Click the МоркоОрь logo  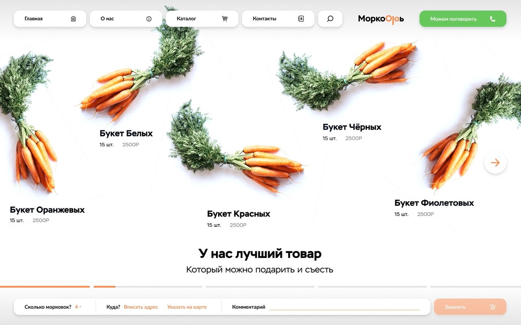381,19
